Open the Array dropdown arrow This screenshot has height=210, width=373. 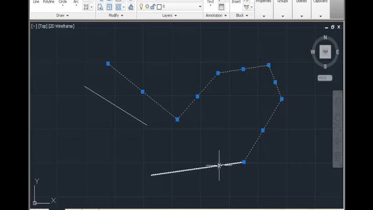124,7
